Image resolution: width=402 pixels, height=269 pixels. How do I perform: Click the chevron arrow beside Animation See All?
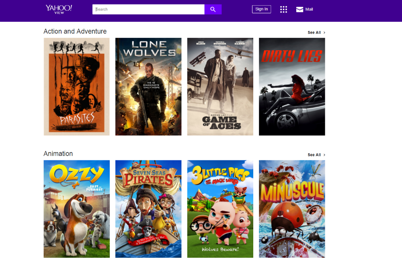324,155
